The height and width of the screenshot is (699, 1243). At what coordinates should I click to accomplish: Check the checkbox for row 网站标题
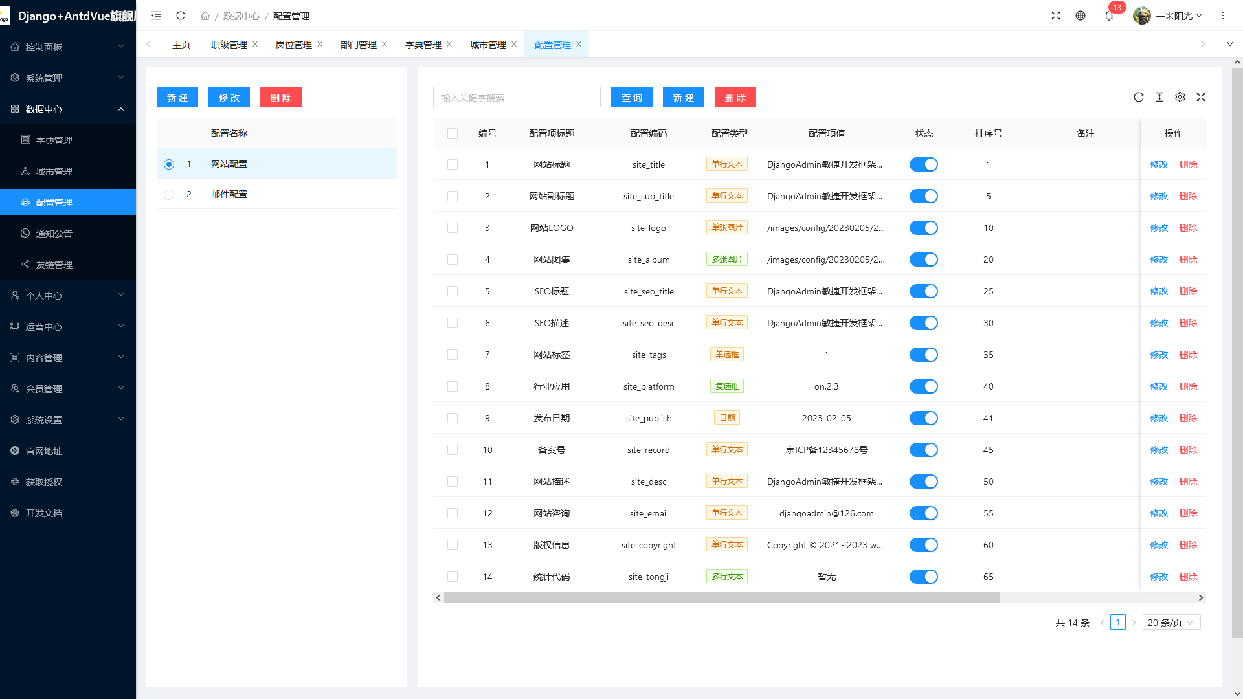click(x=453, y=164)
